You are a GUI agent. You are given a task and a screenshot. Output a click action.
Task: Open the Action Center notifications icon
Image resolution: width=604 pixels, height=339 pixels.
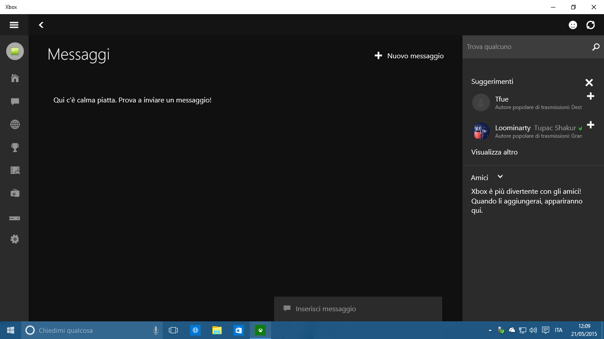pos(546,330)
